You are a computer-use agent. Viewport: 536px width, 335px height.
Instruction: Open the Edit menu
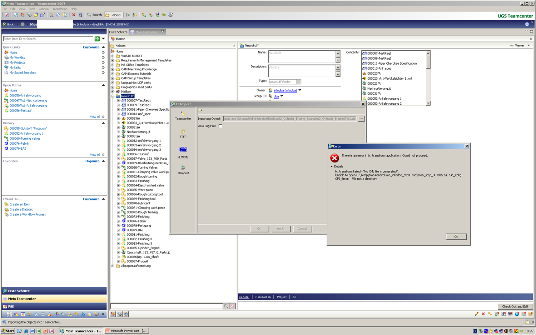pyautogui.click(x=13, y=9)
